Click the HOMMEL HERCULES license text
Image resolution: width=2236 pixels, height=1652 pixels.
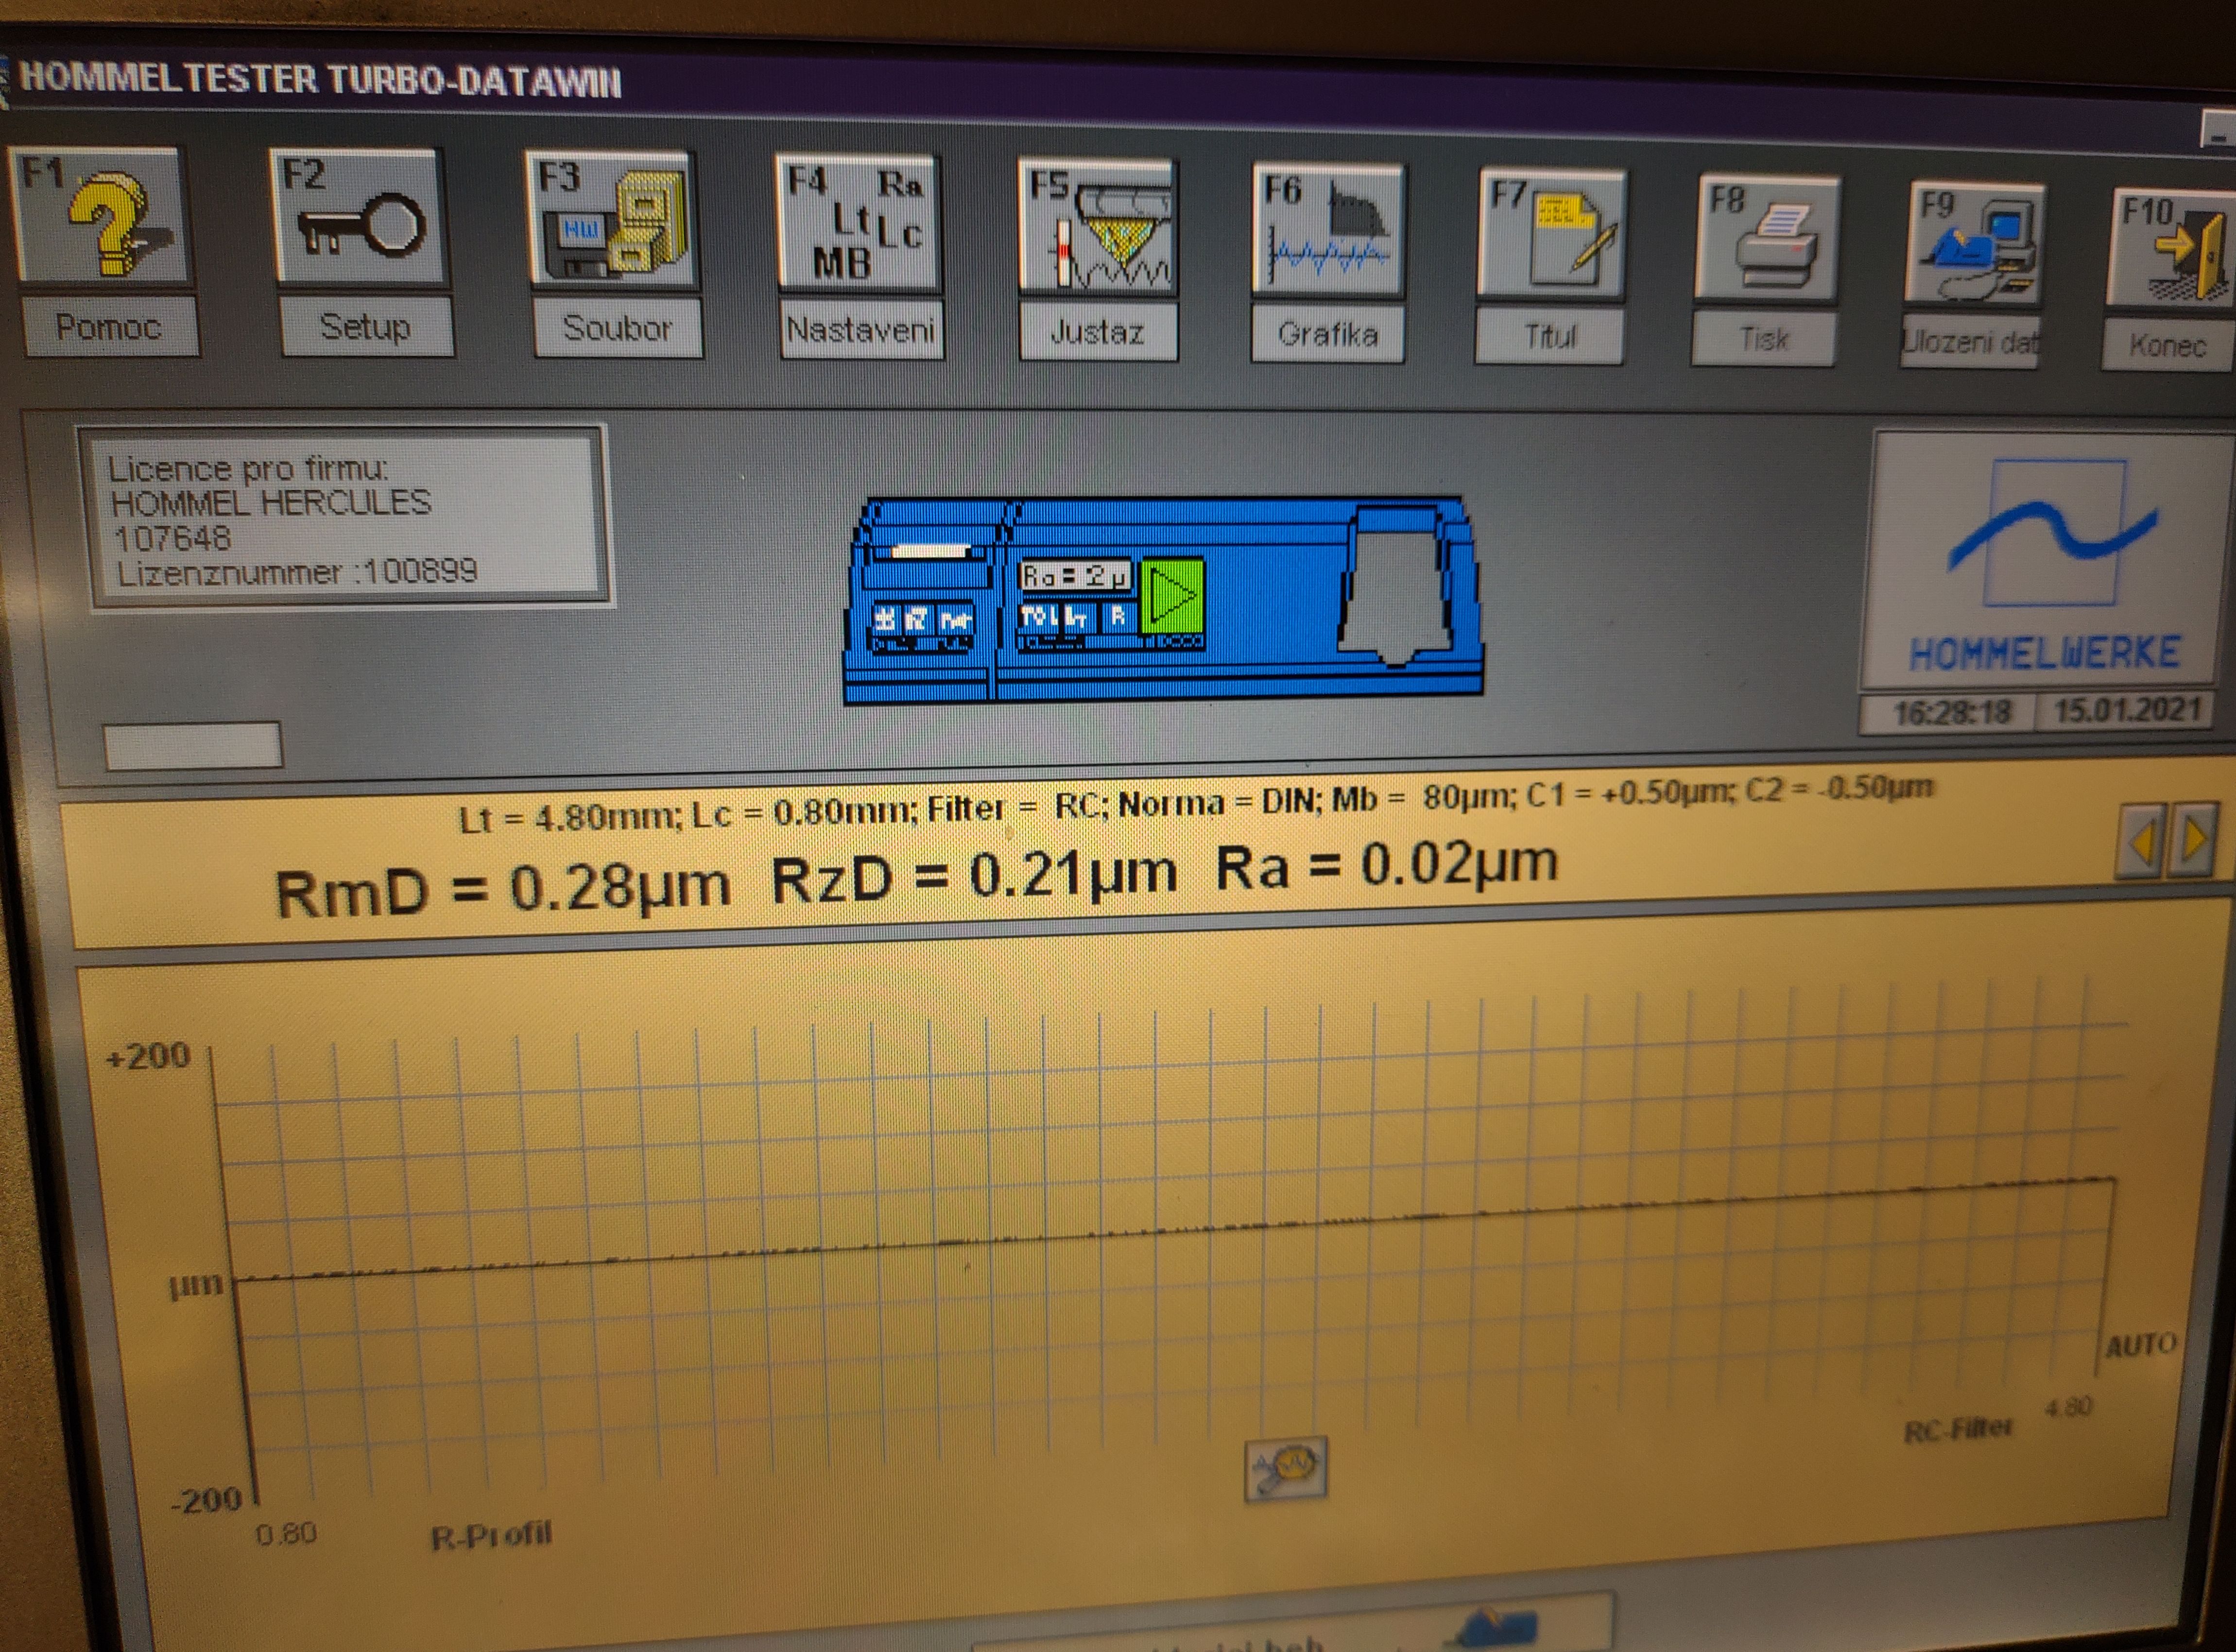click(270, 502)
